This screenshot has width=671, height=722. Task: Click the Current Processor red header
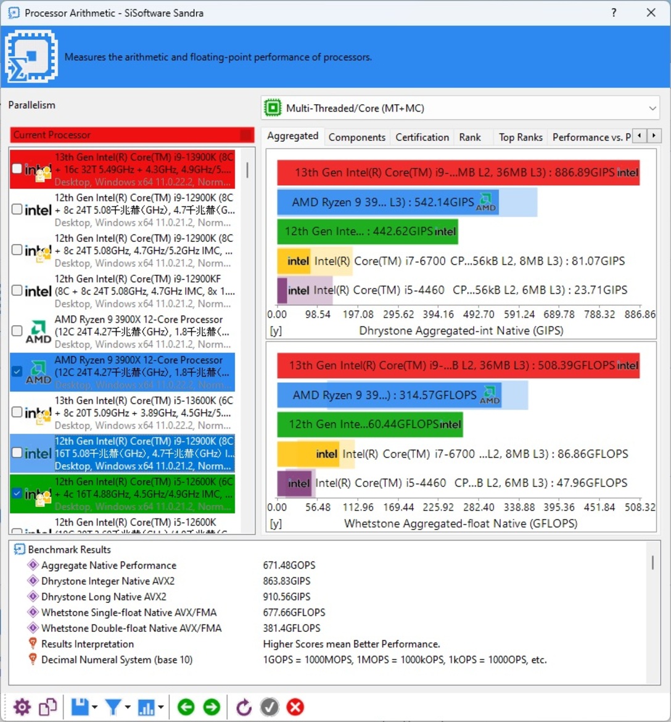click(x=131, y=135)
